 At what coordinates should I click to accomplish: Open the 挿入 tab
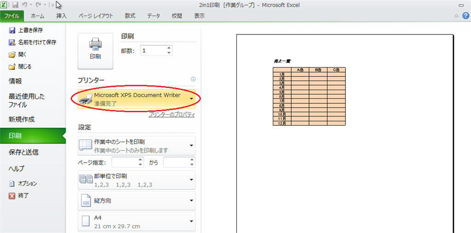61,16
